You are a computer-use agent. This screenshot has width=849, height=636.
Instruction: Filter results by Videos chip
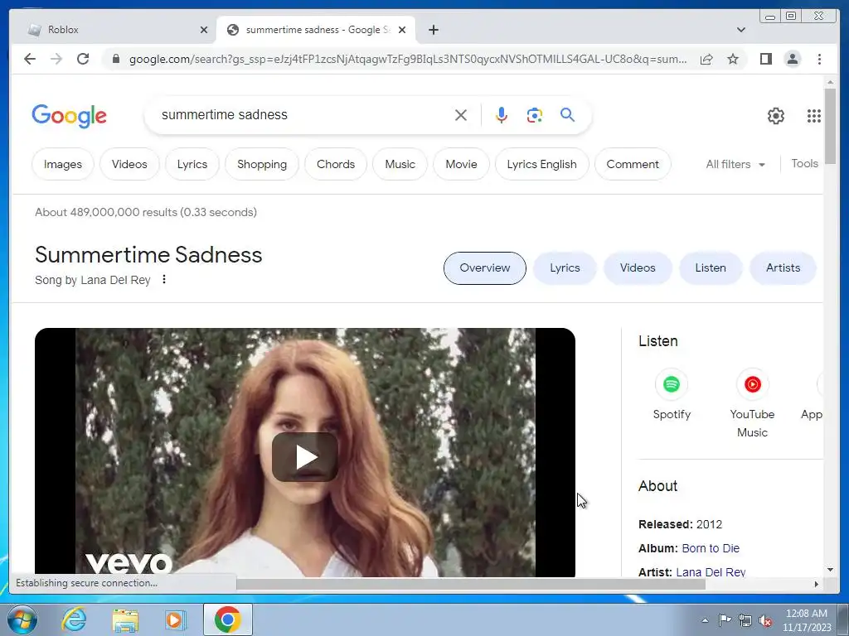pos(129,165)
